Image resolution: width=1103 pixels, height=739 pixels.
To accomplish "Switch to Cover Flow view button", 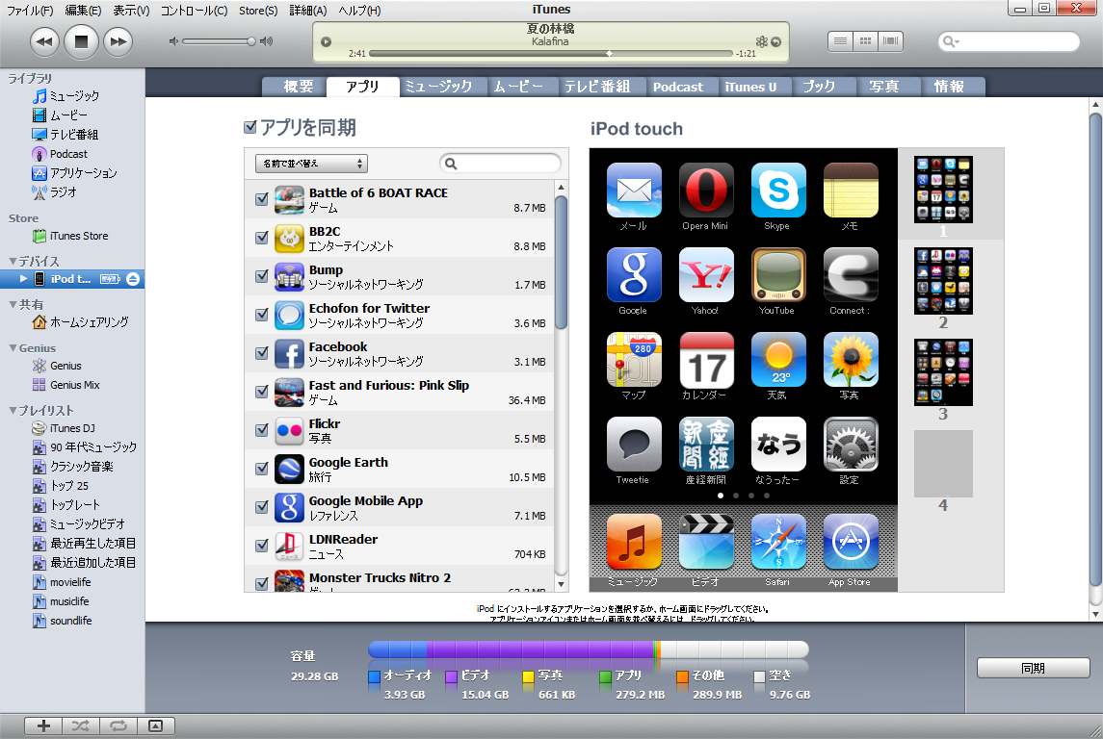I will click(x=890, y=41).
